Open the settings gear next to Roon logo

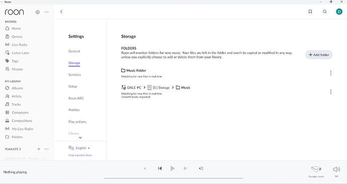(38, 12)
